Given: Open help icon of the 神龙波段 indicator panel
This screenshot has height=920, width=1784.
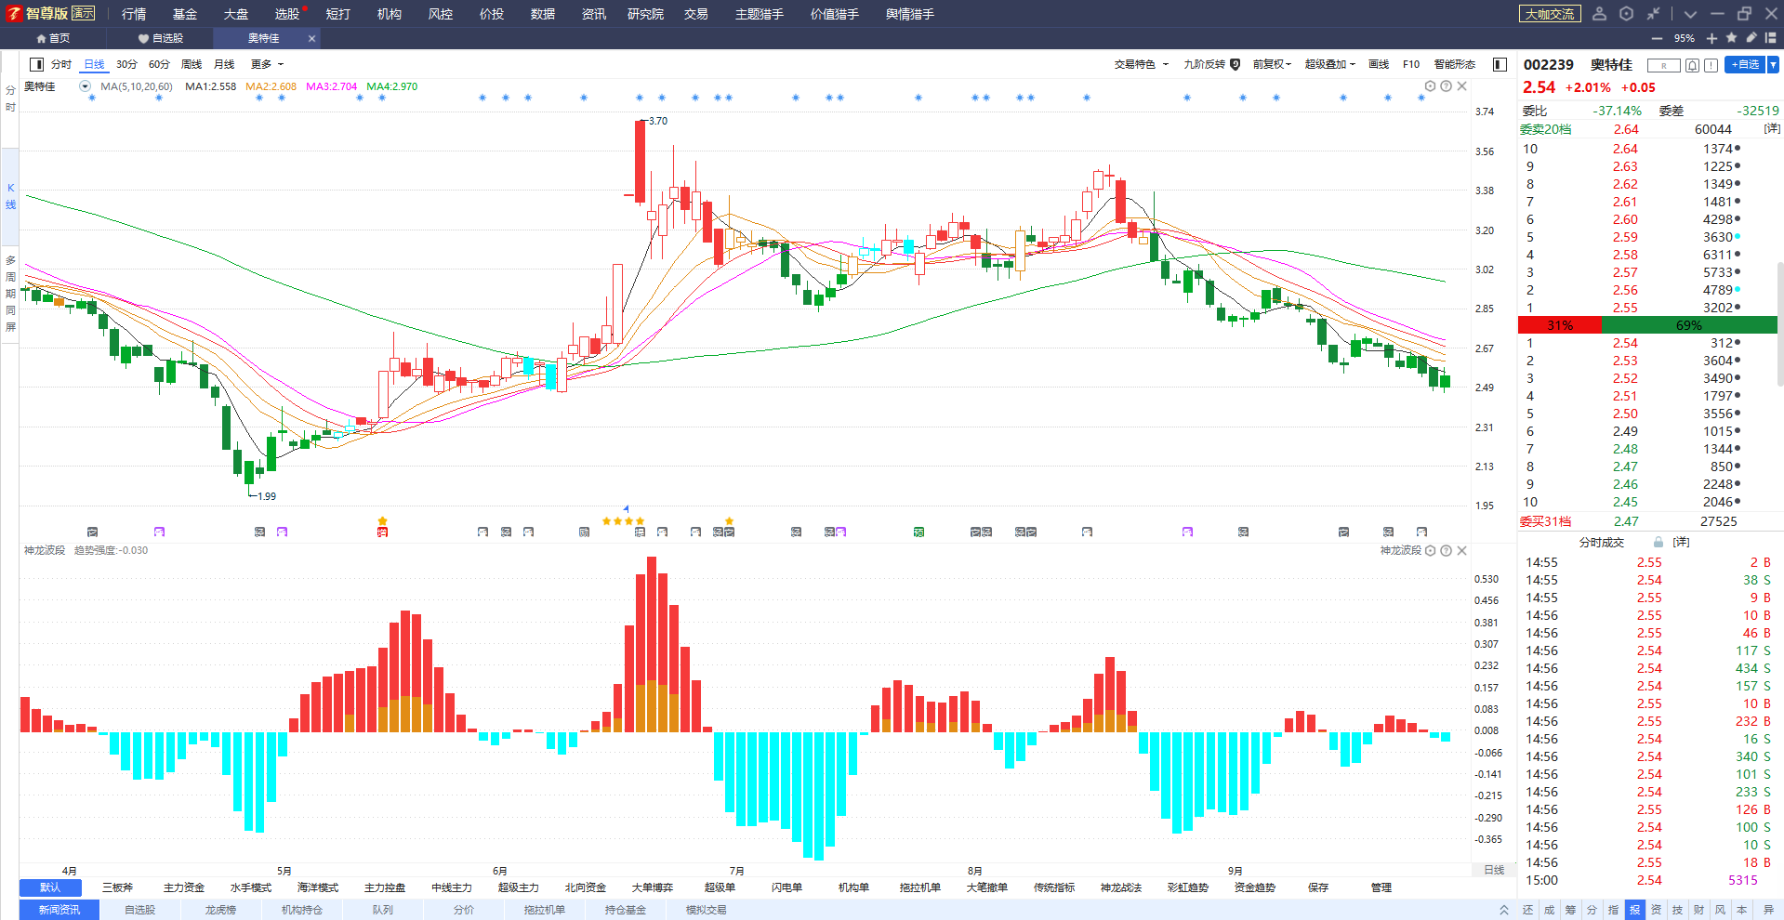Looking at the screenshot, I should pos(1446,551).
